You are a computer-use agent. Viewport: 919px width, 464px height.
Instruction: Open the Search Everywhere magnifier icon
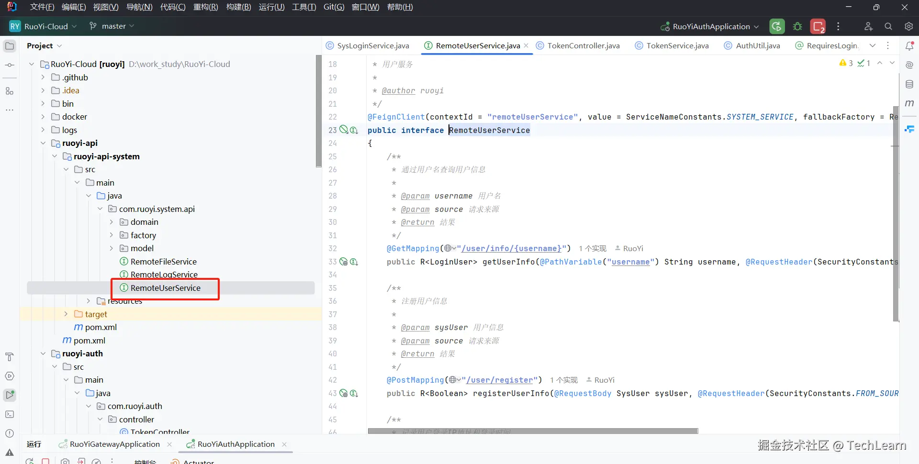pyautogui.click(x=888, y=26)
